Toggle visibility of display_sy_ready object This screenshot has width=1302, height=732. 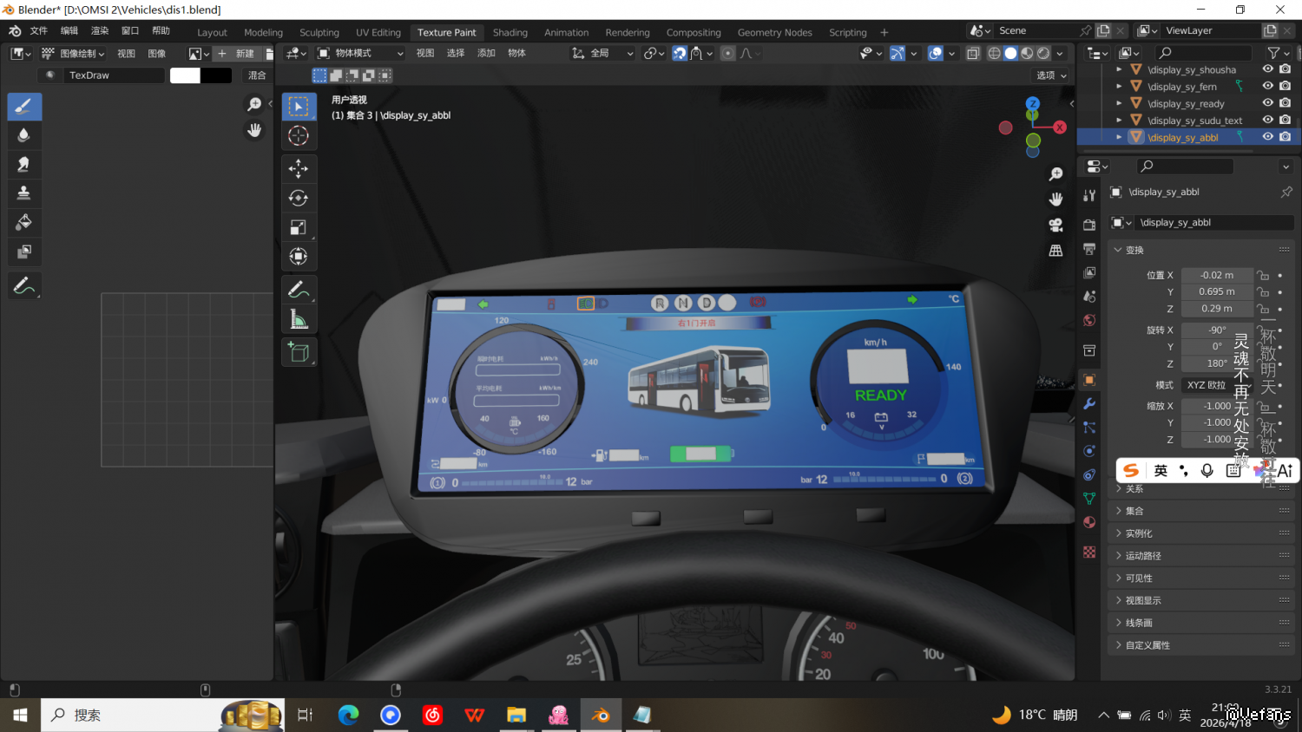[1267, 103]
